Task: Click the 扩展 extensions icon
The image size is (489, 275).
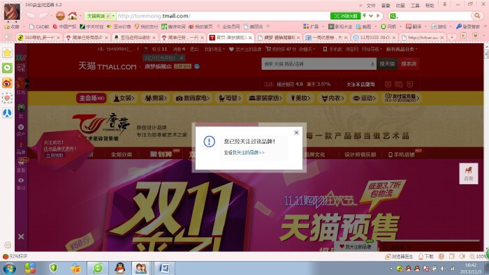Action: (311, 27)
